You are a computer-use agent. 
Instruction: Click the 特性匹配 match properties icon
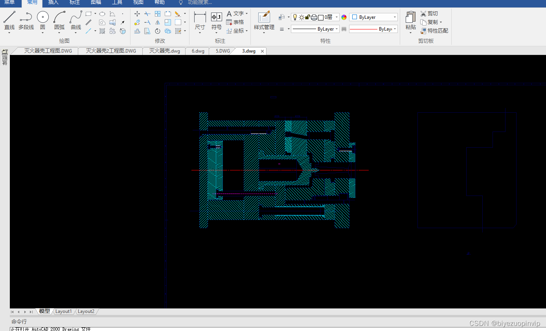(423, 31)
